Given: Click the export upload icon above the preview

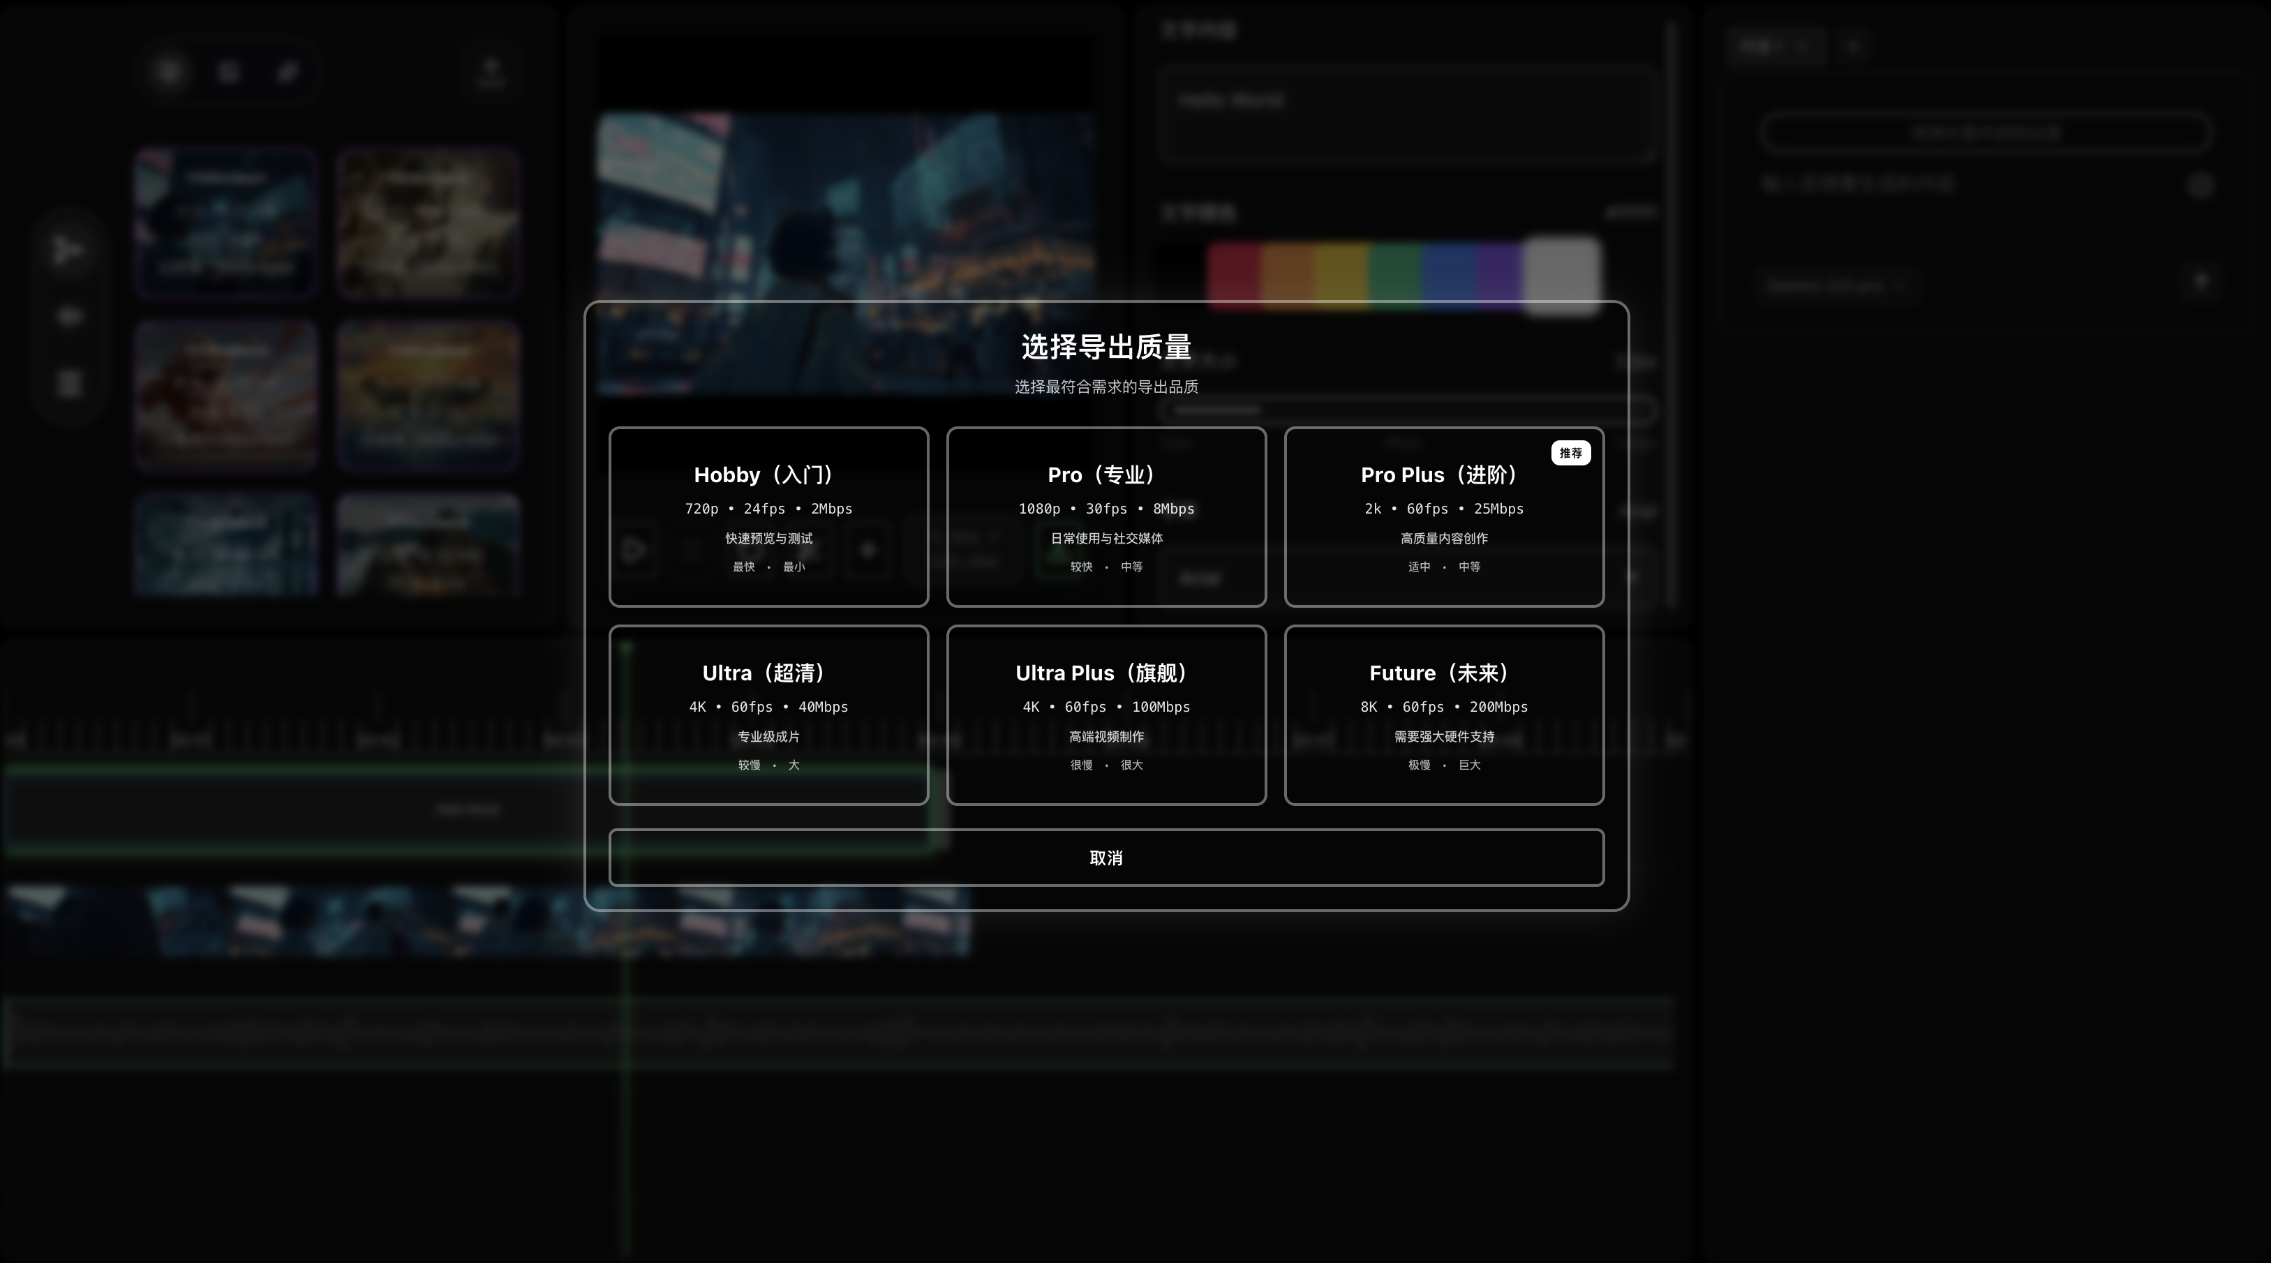Looking at the screenshot, I should click(492, 70).
